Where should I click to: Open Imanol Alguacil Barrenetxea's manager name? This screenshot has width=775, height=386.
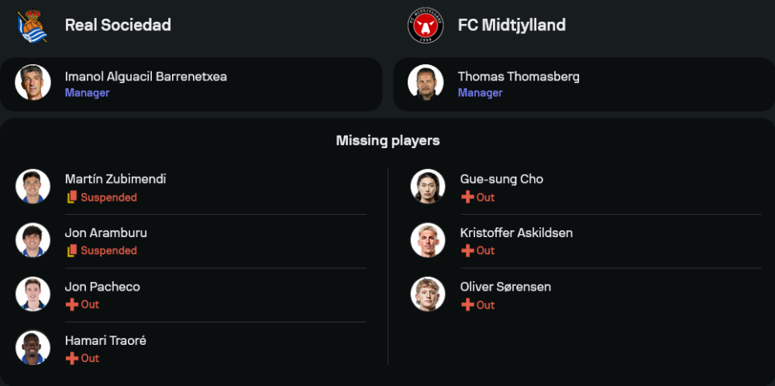[x=146, y=77]
